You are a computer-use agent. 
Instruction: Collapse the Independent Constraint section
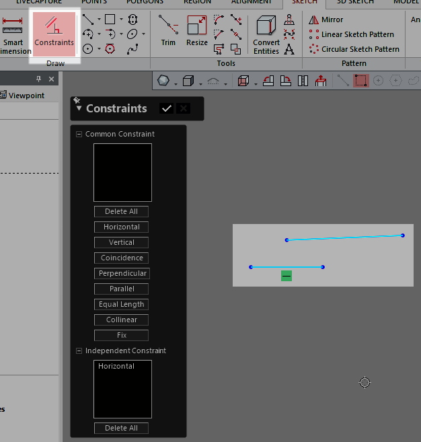point(79,351)
